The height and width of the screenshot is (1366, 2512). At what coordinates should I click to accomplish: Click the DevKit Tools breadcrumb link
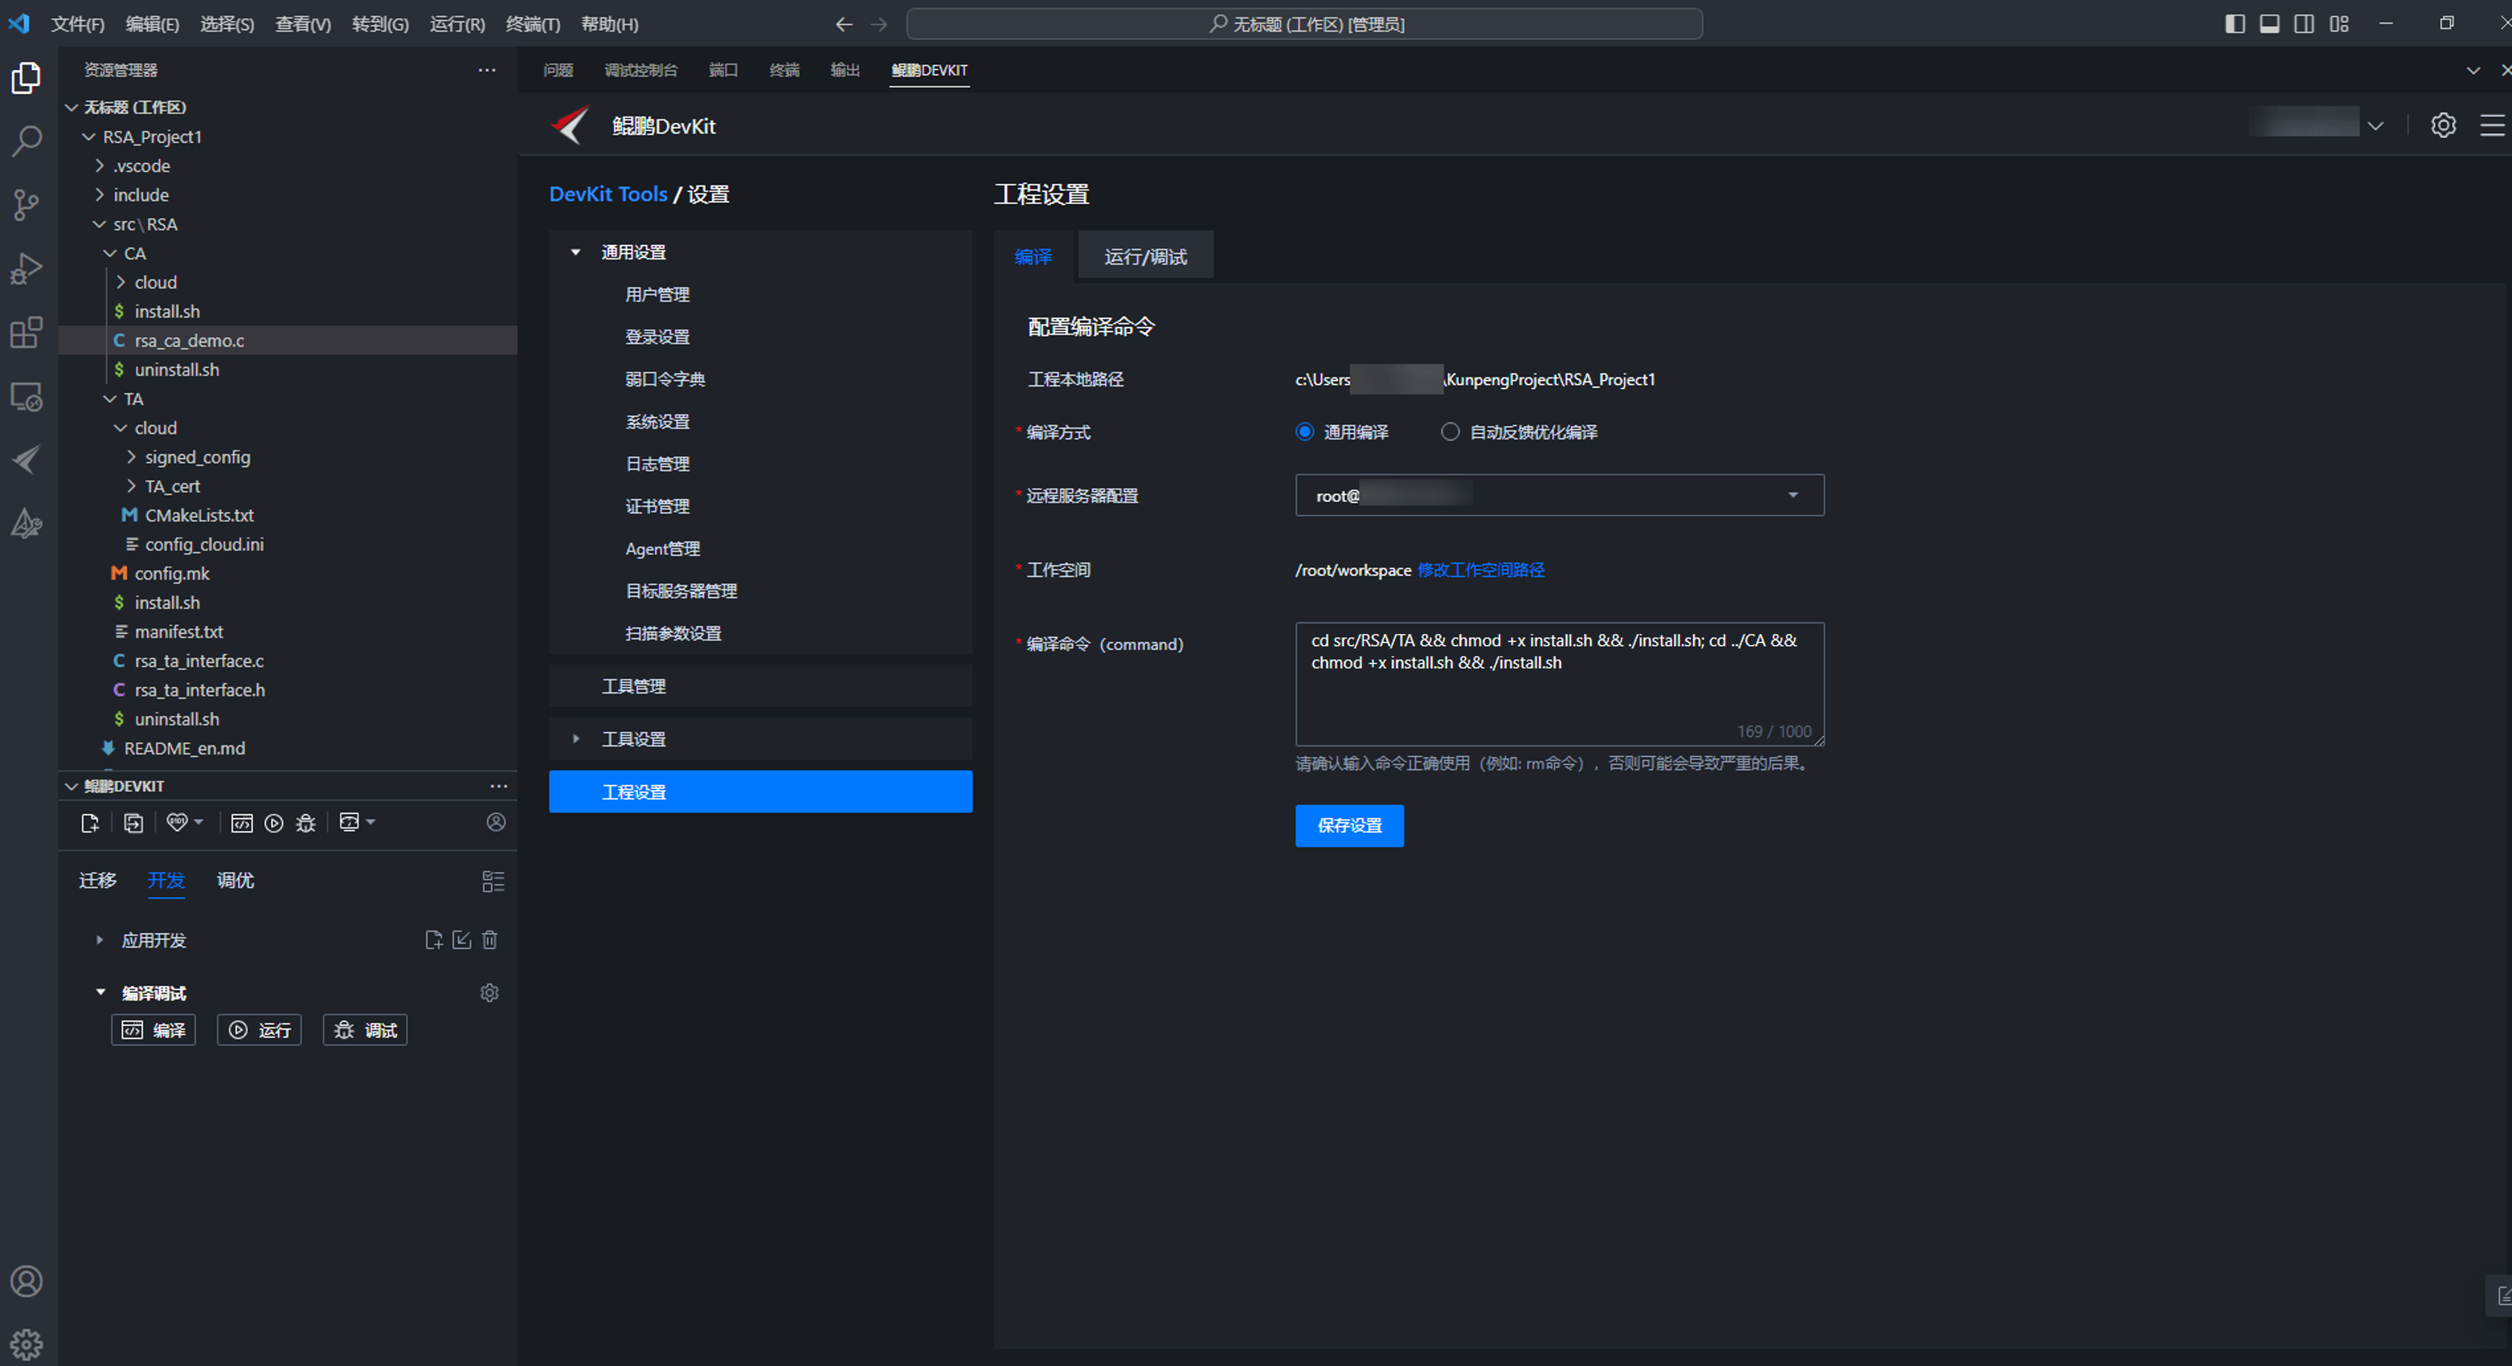(x=607, y=194)
